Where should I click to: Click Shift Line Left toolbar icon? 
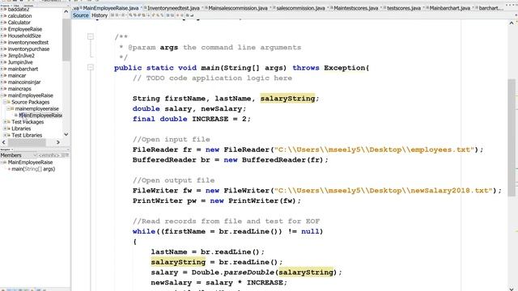click(x=168, y=15)
